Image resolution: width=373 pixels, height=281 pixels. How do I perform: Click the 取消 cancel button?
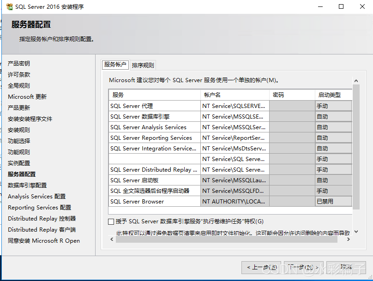tap(346, 268)
